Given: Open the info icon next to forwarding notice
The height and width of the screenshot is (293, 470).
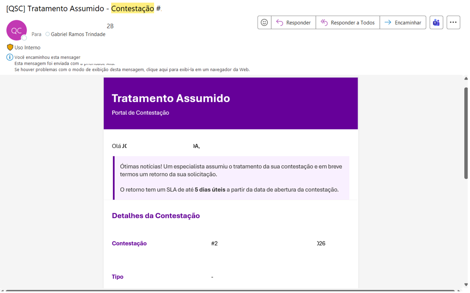Looking at the screenshot, I should click(x=9, y=57).
